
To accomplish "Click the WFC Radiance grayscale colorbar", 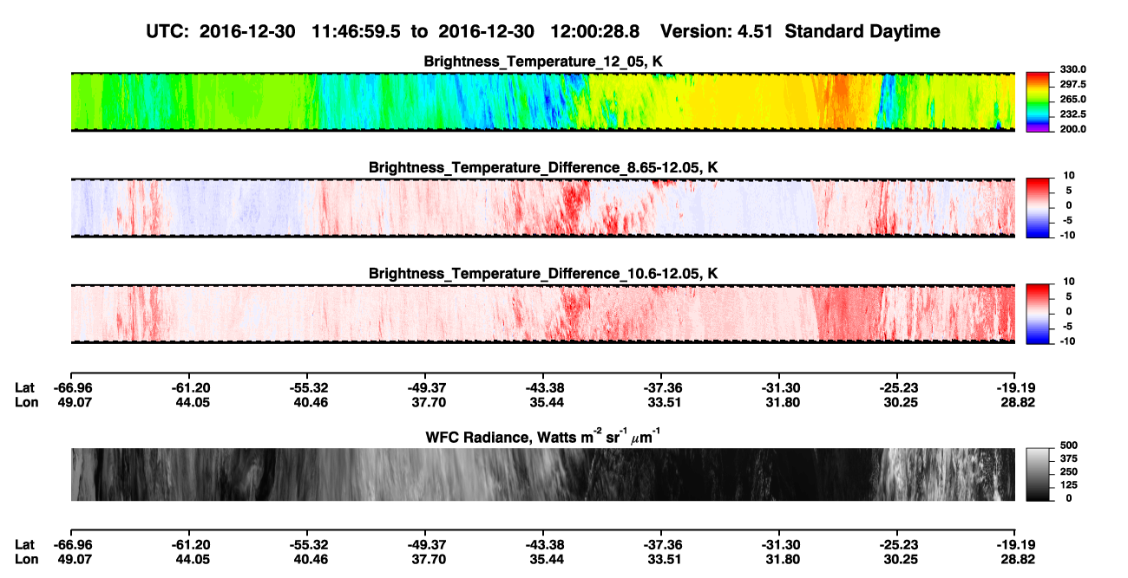I will [x=1037, y=474].
